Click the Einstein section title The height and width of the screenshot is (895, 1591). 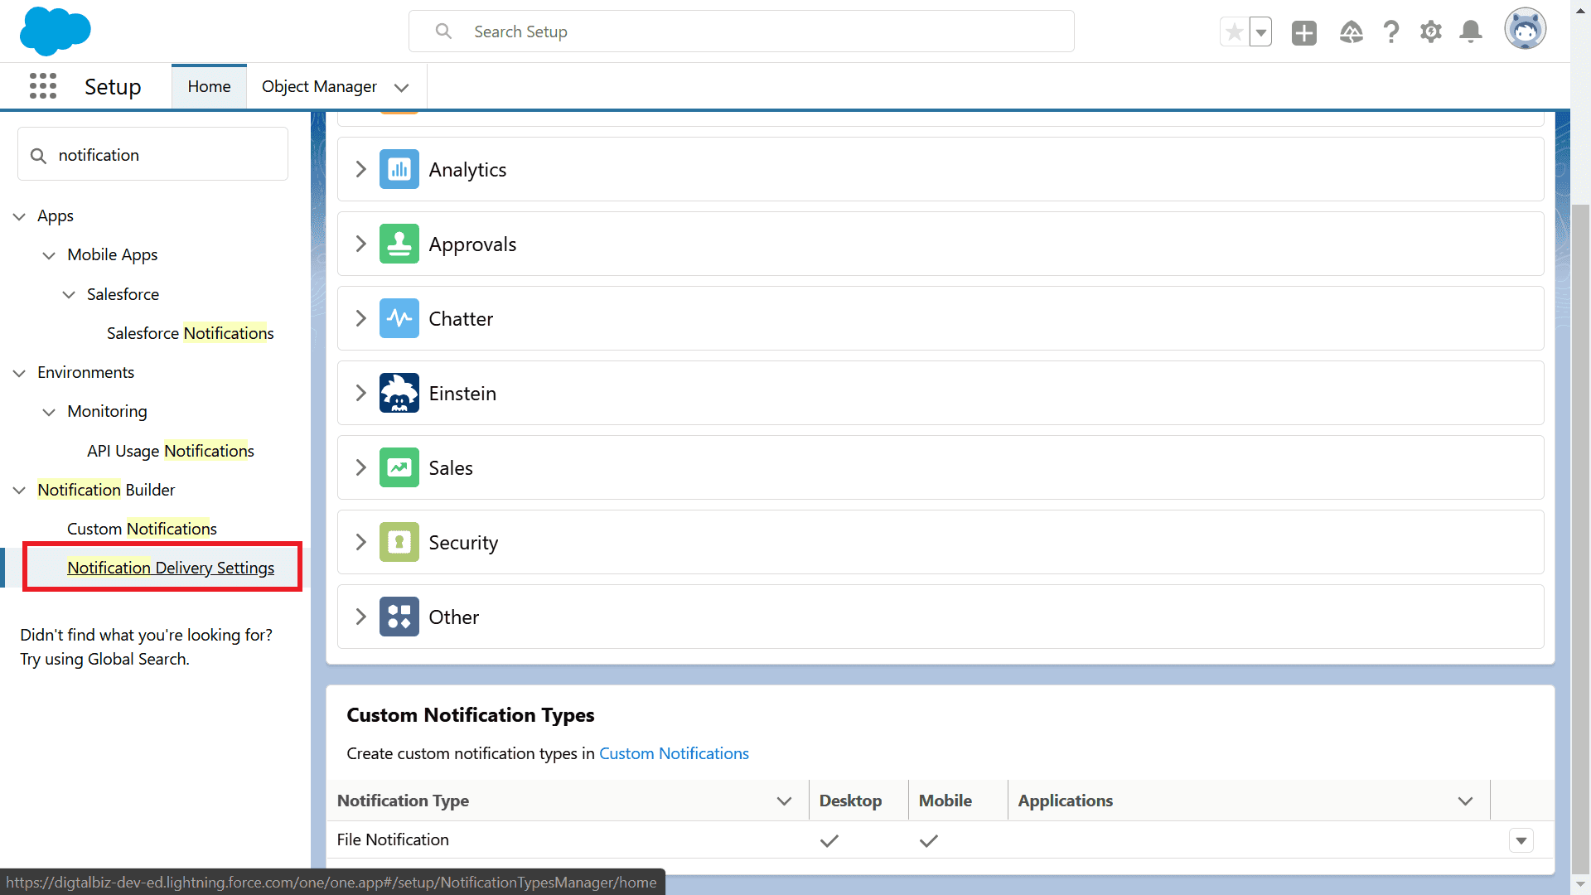[462, 394]
